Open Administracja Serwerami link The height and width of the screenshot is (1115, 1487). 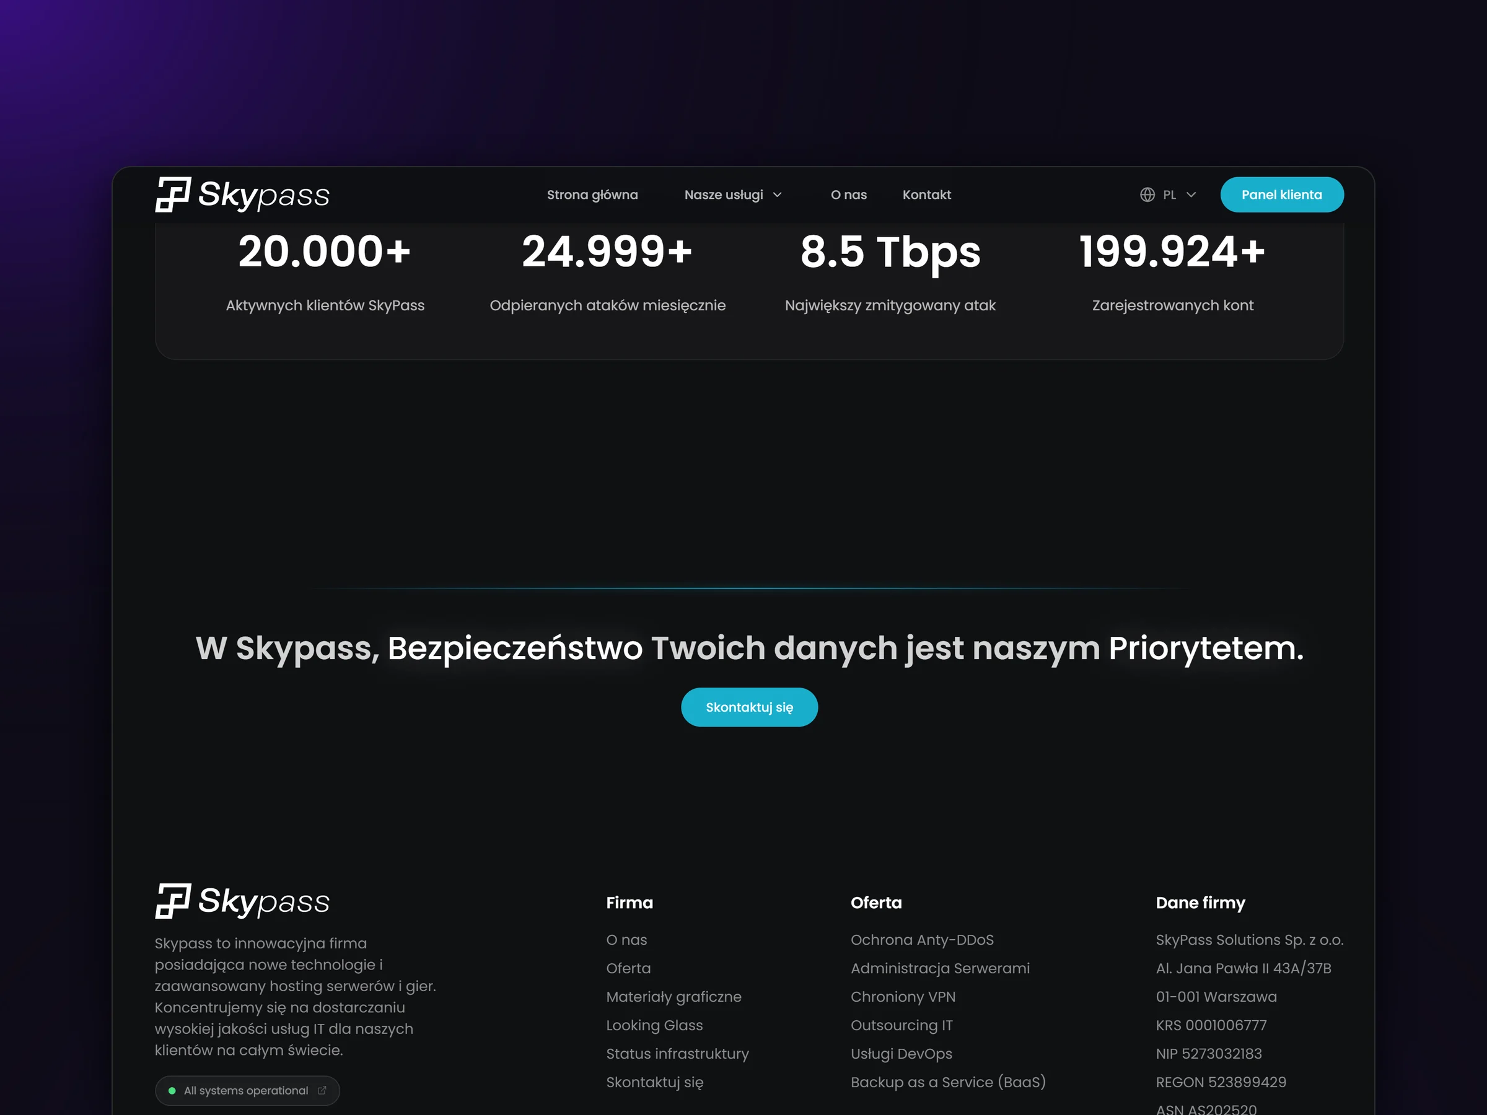tap(940, 968)
